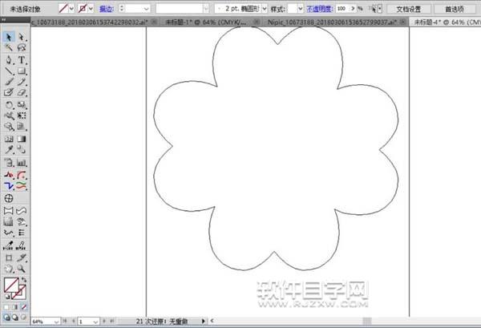Enable Draw Behind mode
The height and width of the screenshot is (328, 481).
[x=15, y=318]
